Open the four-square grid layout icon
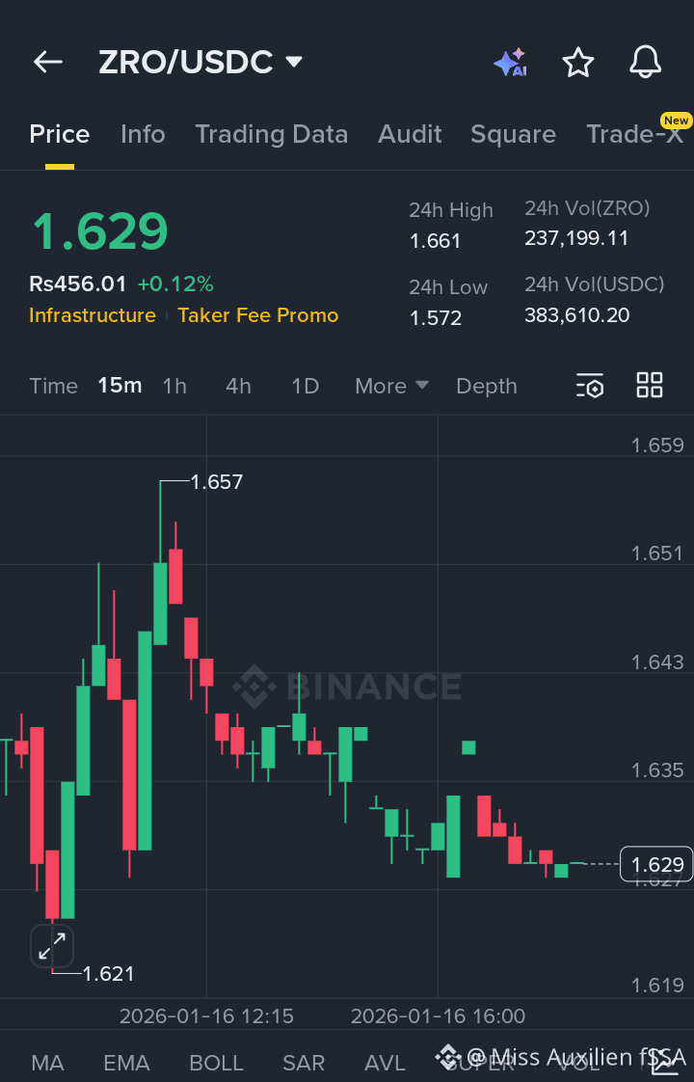 coord(649,385)
